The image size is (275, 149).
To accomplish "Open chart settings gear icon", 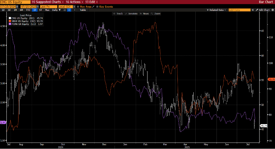I will pyautogui.click(x=273, y=10).
